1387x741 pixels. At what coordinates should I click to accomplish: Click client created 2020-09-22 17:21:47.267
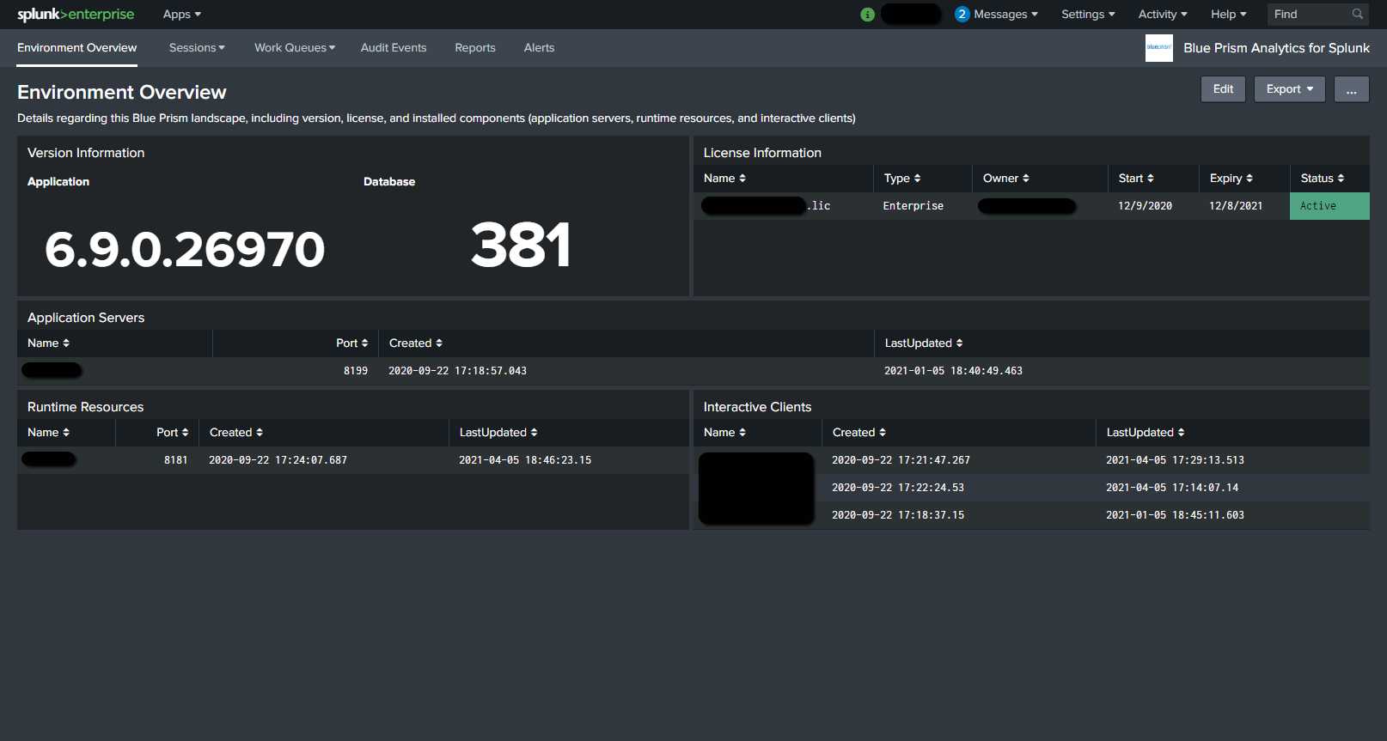(901, 460)
